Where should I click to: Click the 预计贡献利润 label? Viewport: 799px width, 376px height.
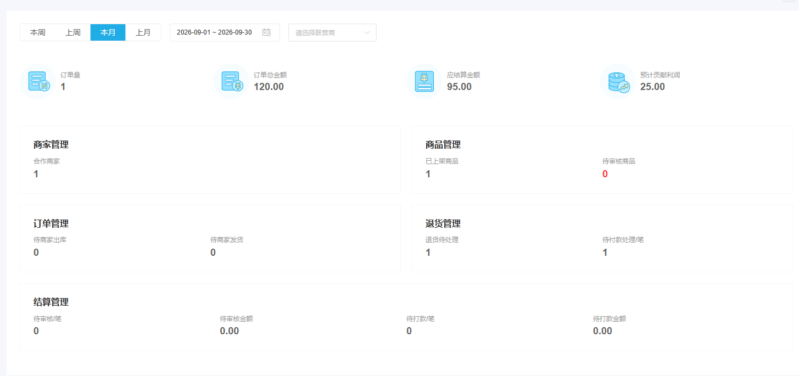tap(660, 75)
